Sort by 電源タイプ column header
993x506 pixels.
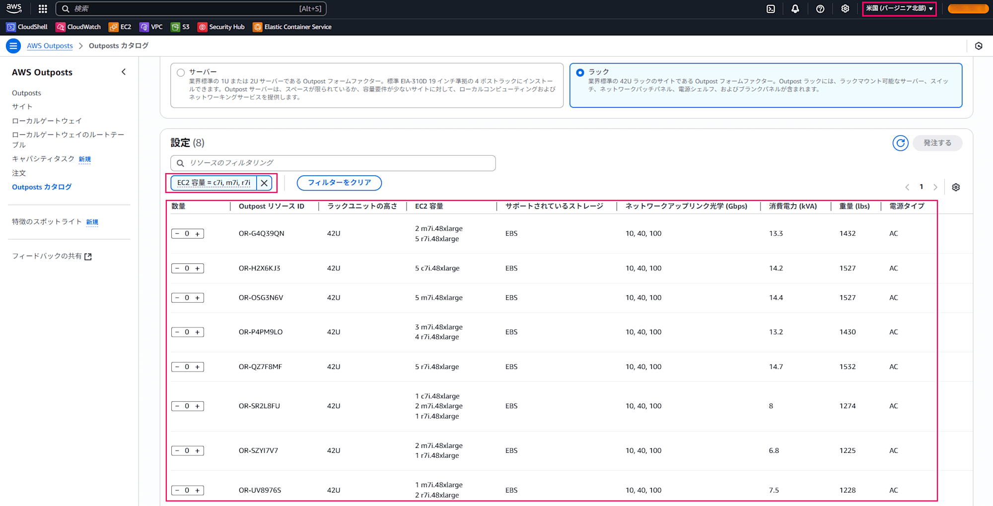tap(907, 206)
